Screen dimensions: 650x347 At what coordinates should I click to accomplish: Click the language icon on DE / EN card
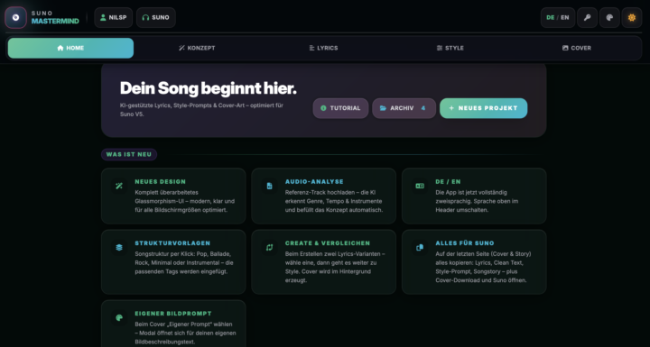pos(420,186)
